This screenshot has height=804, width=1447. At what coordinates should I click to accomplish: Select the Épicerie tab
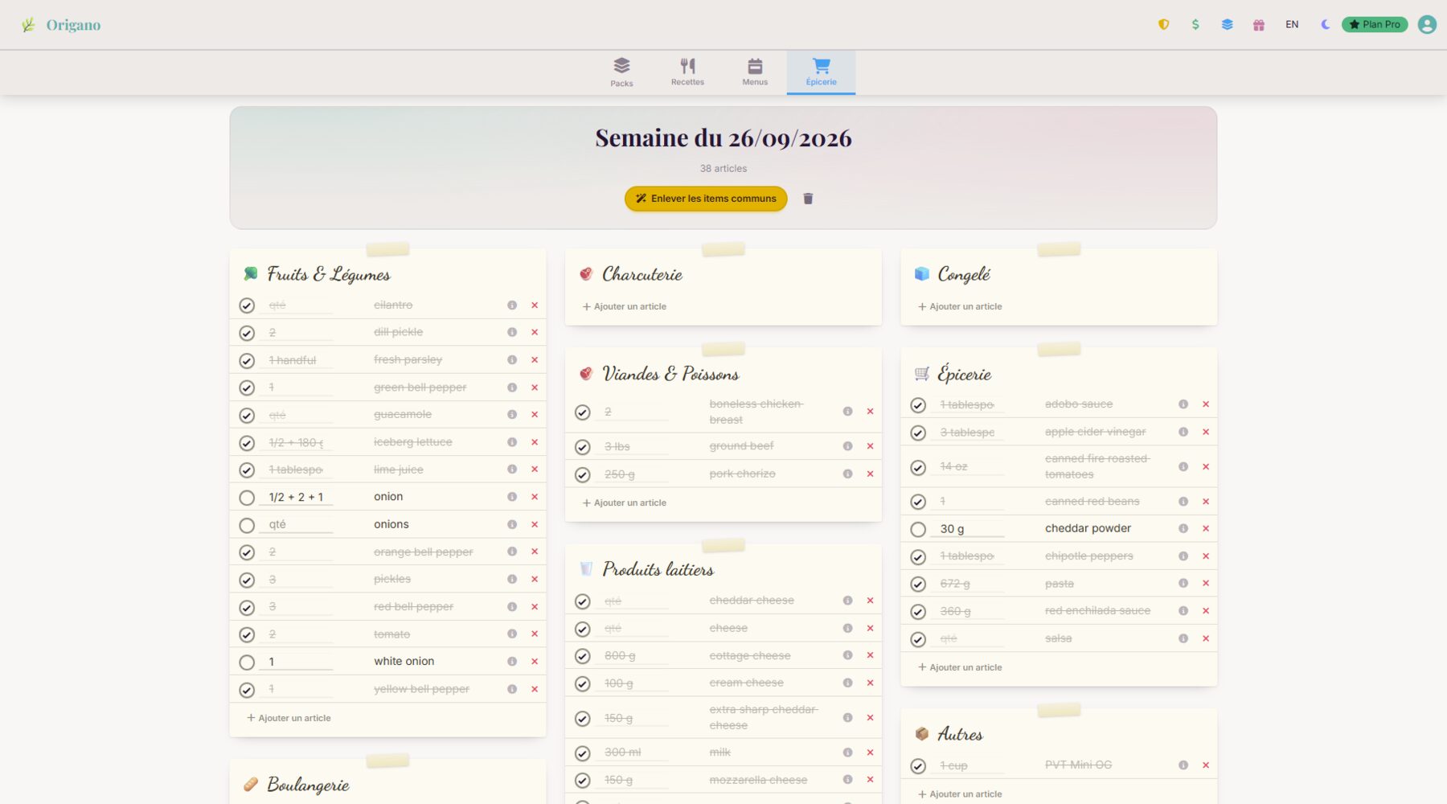click(x=821, y=72)
